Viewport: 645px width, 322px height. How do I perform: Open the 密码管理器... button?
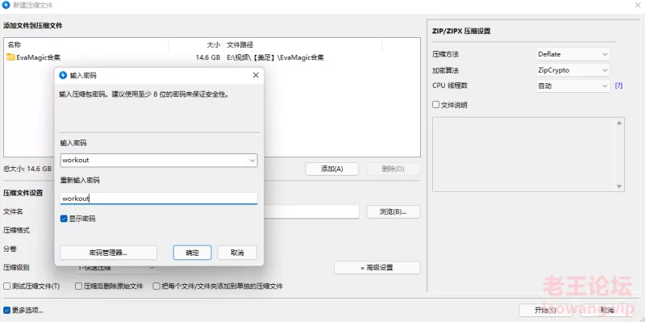tap(108, 253)
